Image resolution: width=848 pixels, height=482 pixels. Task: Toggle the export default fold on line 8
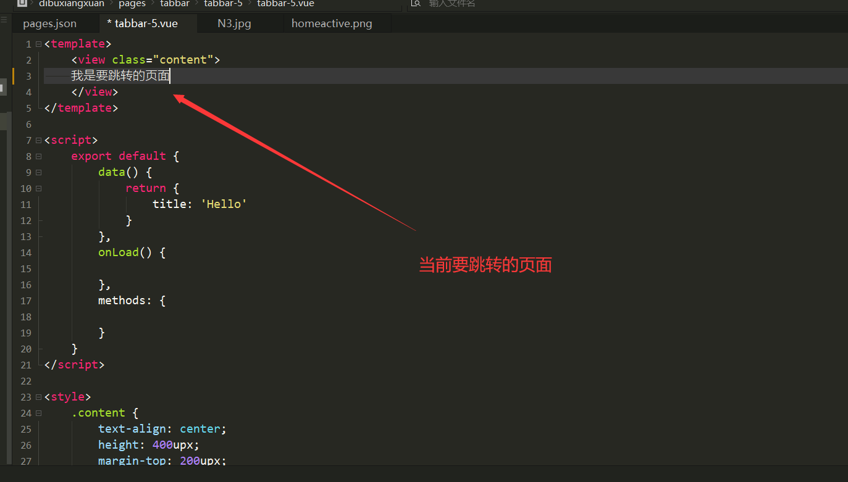tap(37, 156)
